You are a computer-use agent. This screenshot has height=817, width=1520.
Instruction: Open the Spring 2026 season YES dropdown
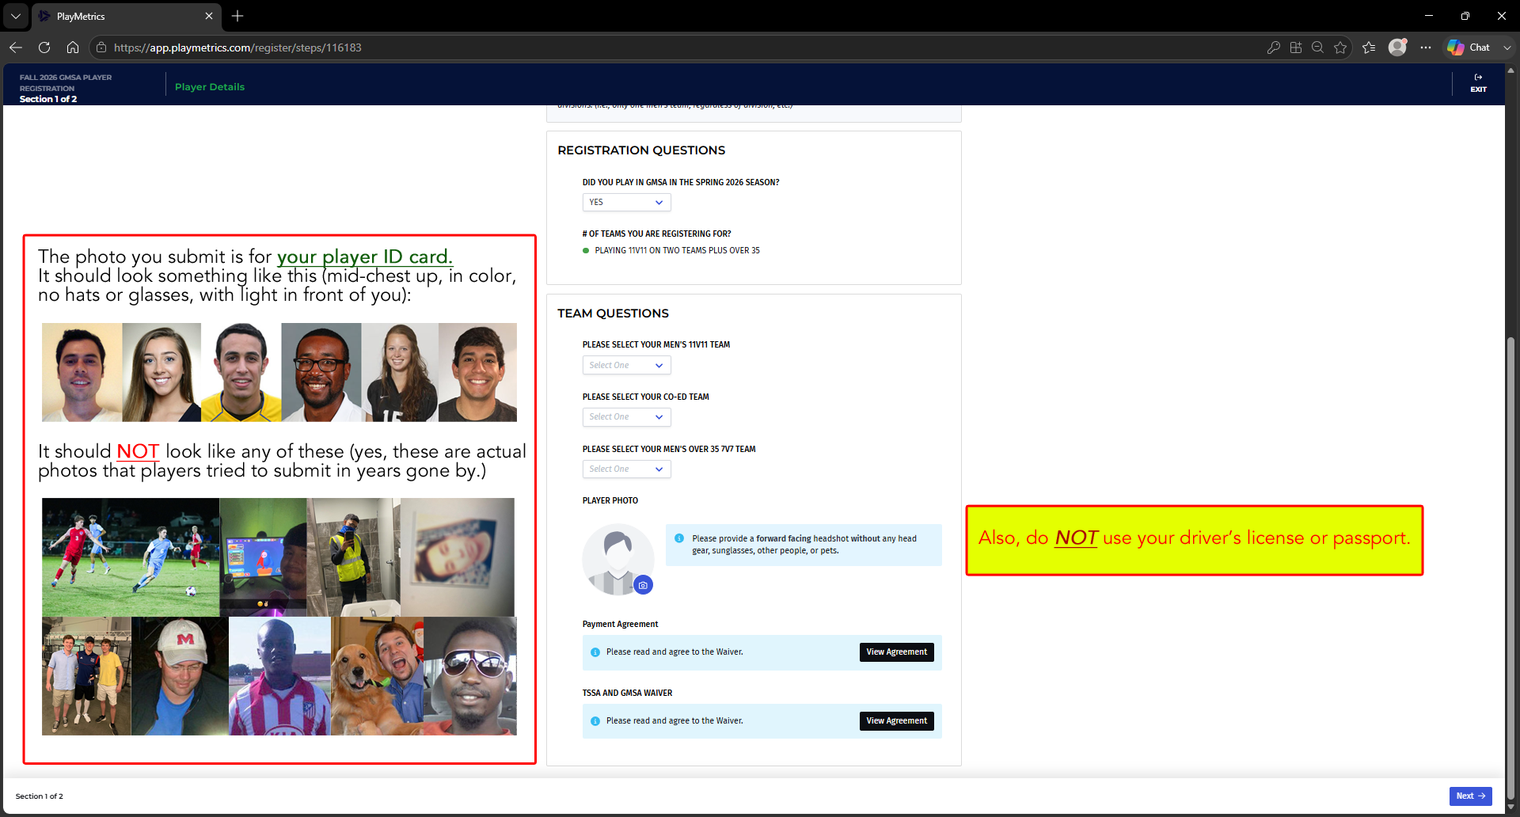626,203
